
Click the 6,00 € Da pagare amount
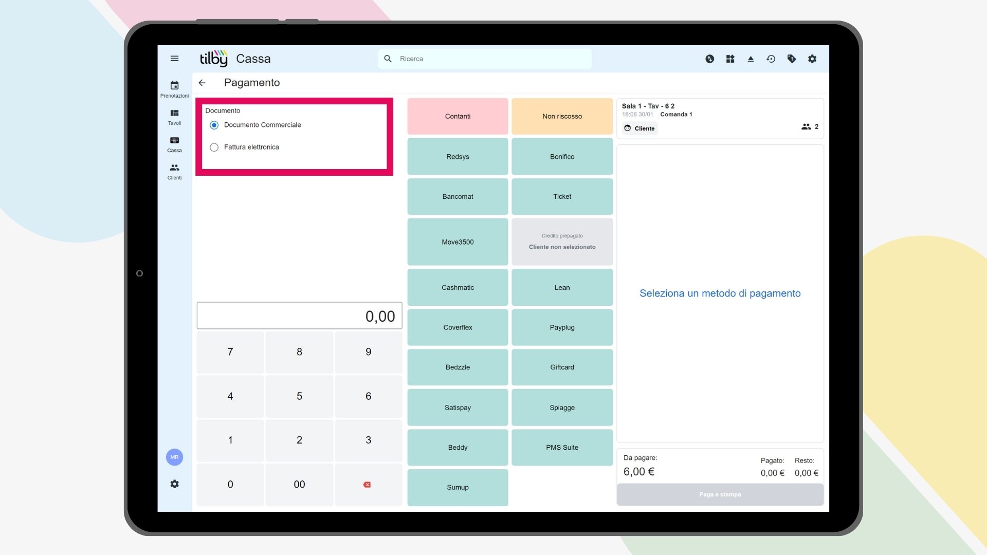[638, 472]
